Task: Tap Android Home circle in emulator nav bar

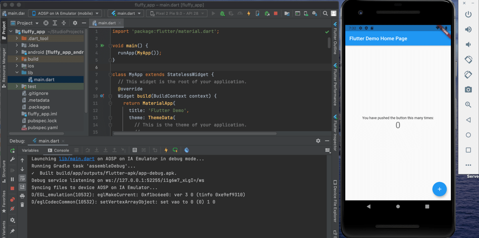Action: pyautogui.click(x=398, y=207)
